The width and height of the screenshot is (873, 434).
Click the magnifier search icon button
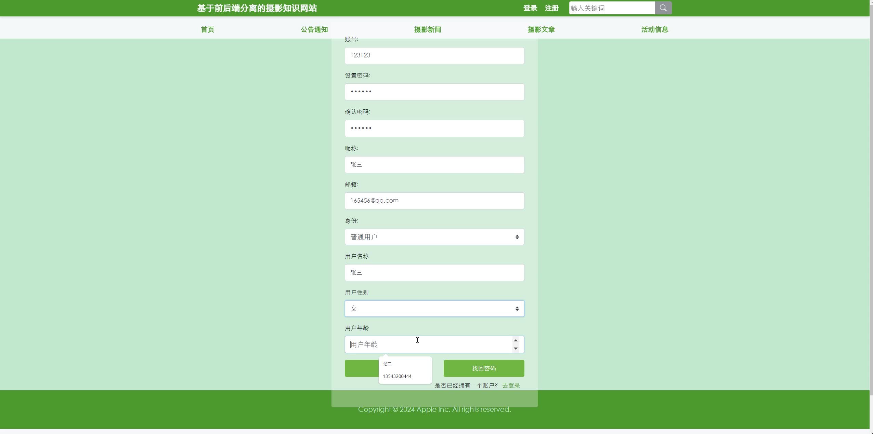[x=663, y=8]
